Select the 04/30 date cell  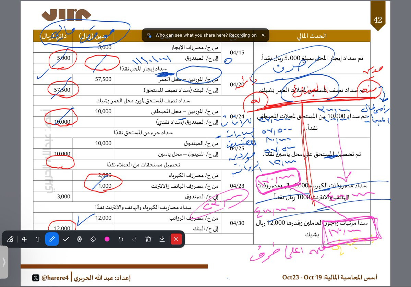[x=237, y=223]
